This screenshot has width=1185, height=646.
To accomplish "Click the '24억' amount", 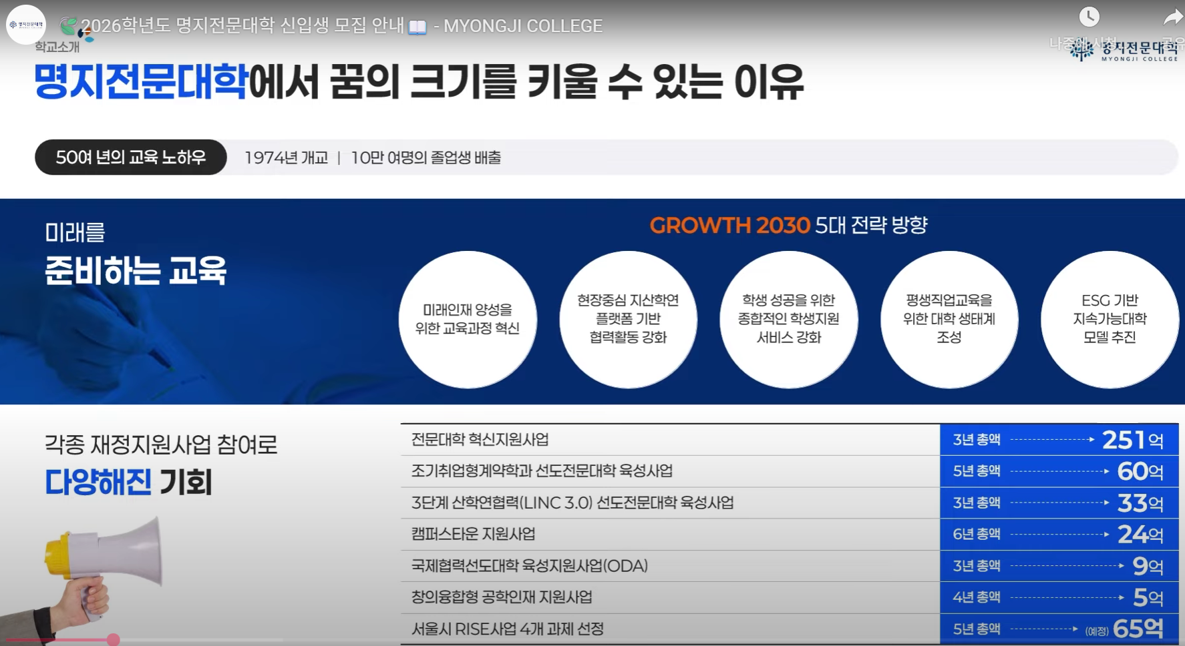I will [x=1140, y=534].
